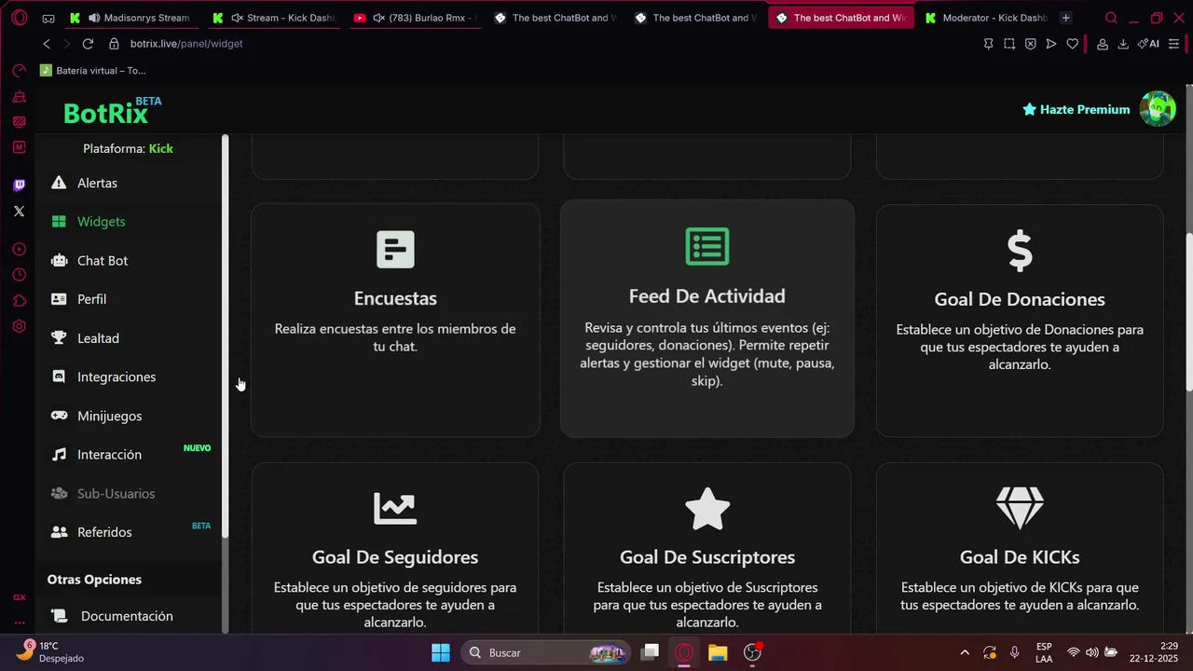Open the user avatar profile menu
The width and height of the screenshot is (1193, 671).
point(1158,109)
